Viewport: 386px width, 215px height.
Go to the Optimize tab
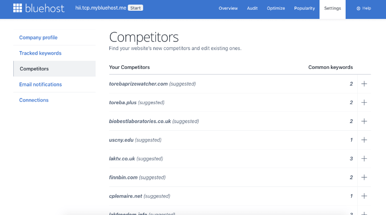click(x=276, y=8)
